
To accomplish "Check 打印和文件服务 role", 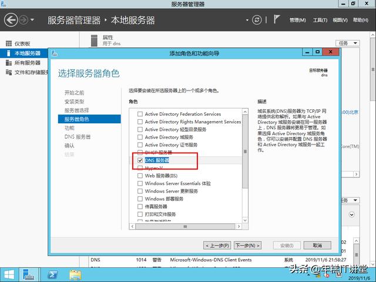I will click(x=140, y=214).
